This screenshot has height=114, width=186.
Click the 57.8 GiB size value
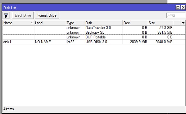pos(166,28)
